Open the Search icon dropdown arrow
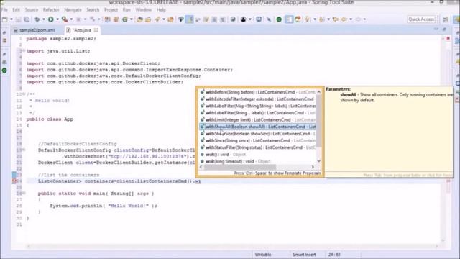The width and height of the screenshot is (460, 259). point(164,19)
